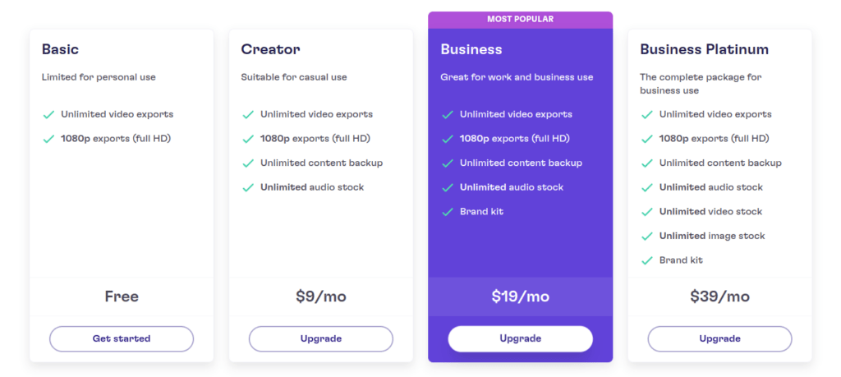Click the $39/mo price label

719,297
